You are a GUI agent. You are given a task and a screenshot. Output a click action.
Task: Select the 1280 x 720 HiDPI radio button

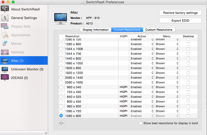(61, 111)
